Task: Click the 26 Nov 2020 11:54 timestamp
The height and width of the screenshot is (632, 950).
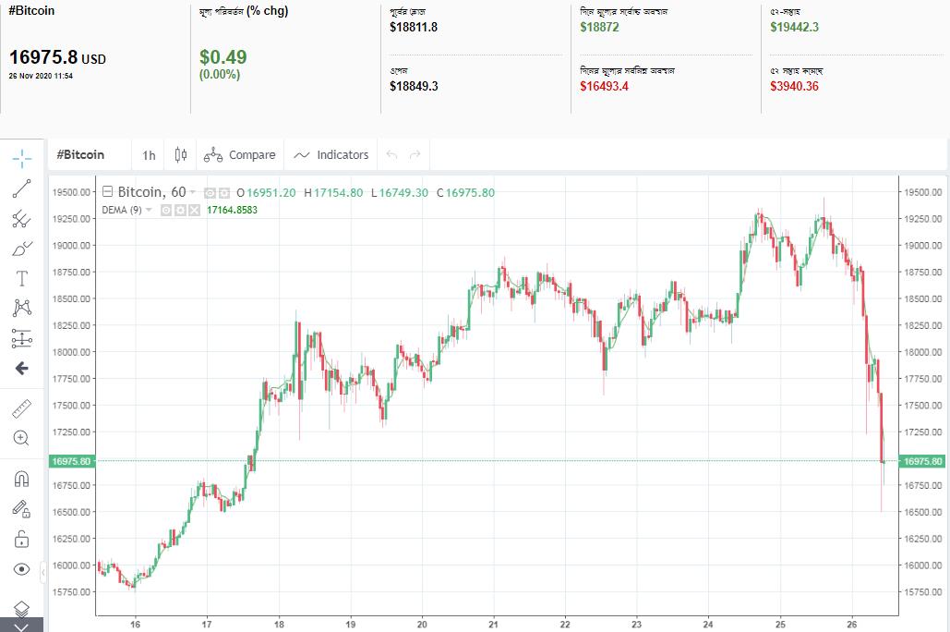Action: tap(41, 77)
